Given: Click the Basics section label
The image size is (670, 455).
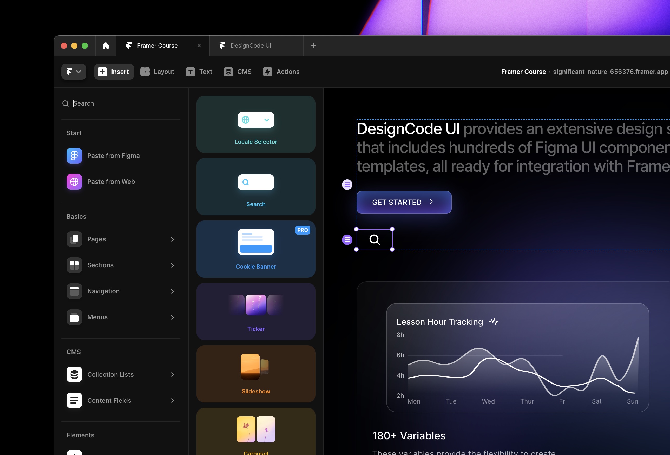Looking at the screenshot, I should (x=76, y=216).
